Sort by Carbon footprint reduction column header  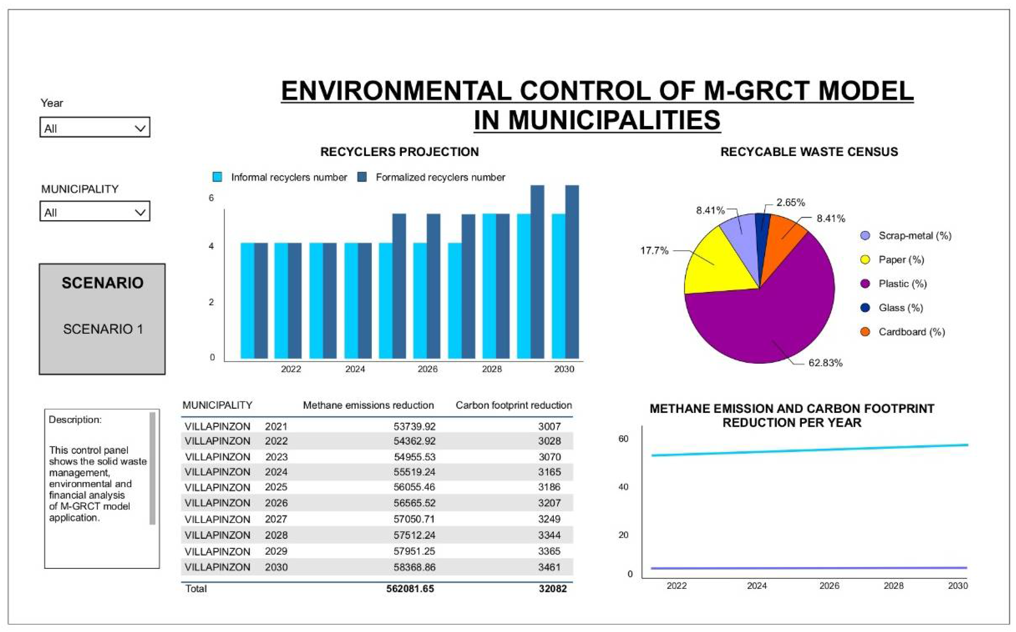(513, 405)
